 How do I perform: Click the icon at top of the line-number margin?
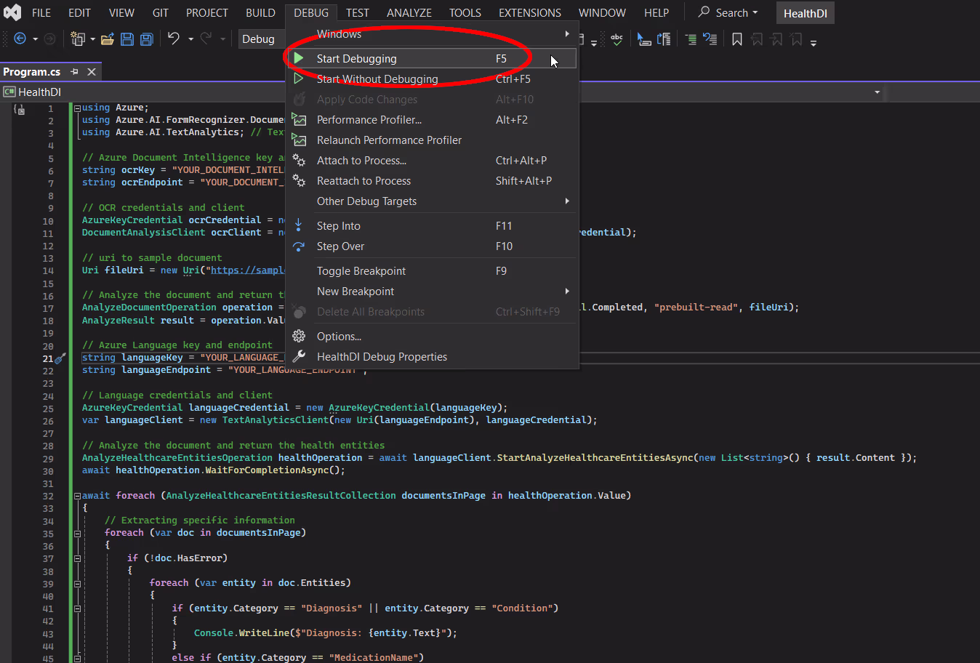pos(19,108)
